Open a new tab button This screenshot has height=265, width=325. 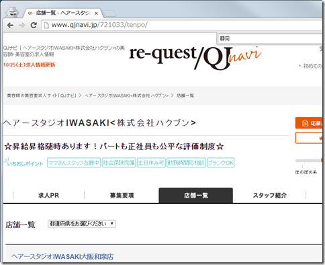point(109,13)
